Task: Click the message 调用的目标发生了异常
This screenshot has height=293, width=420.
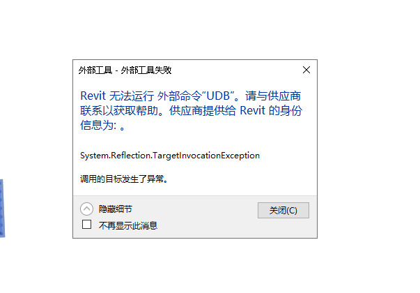Action: tap(124, 179)
